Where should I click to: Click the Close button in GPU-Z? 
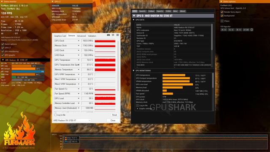point(113,120)
